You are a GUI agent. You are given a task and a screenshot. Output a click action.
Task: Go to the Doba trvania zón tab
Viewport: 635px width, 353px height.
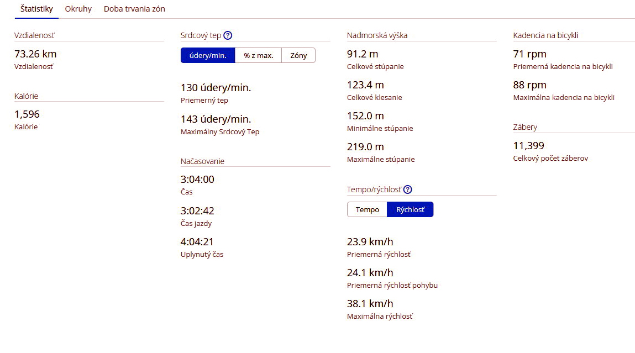pyautogui.click(x=134, y=9)
